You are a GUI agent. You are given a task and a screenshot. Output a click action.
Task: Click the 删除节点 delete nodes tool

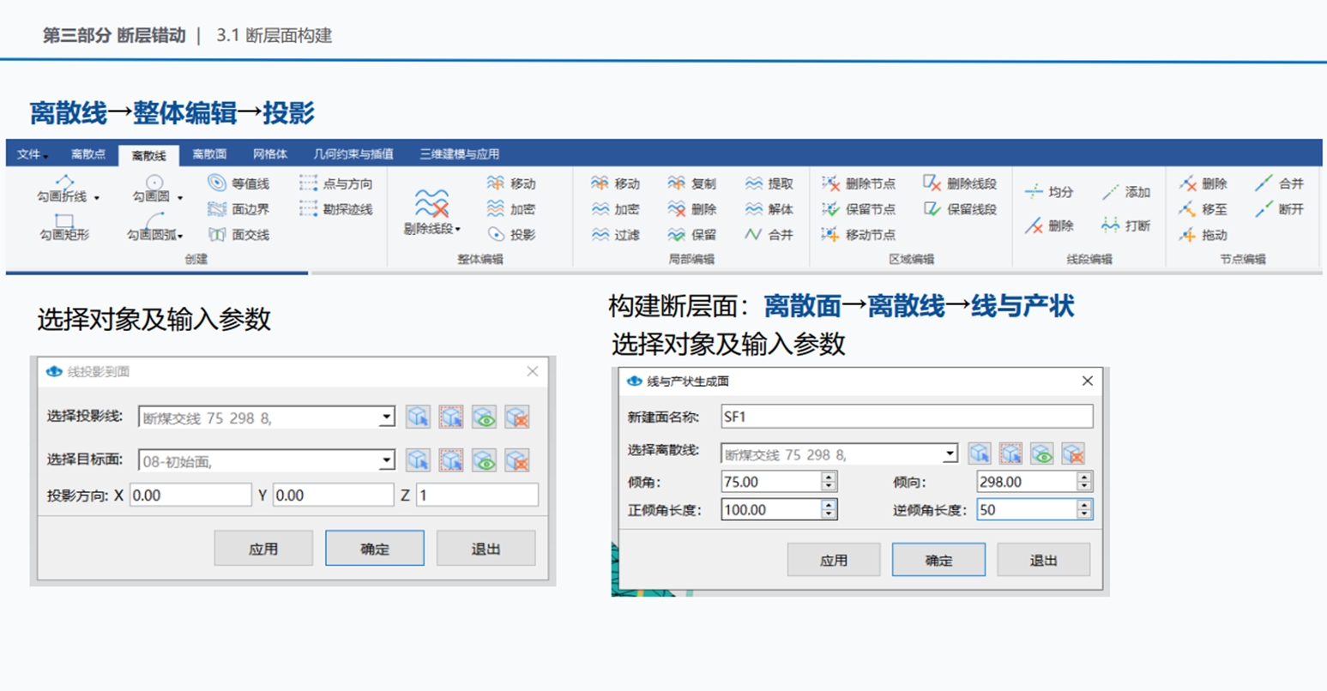(859, 183)
